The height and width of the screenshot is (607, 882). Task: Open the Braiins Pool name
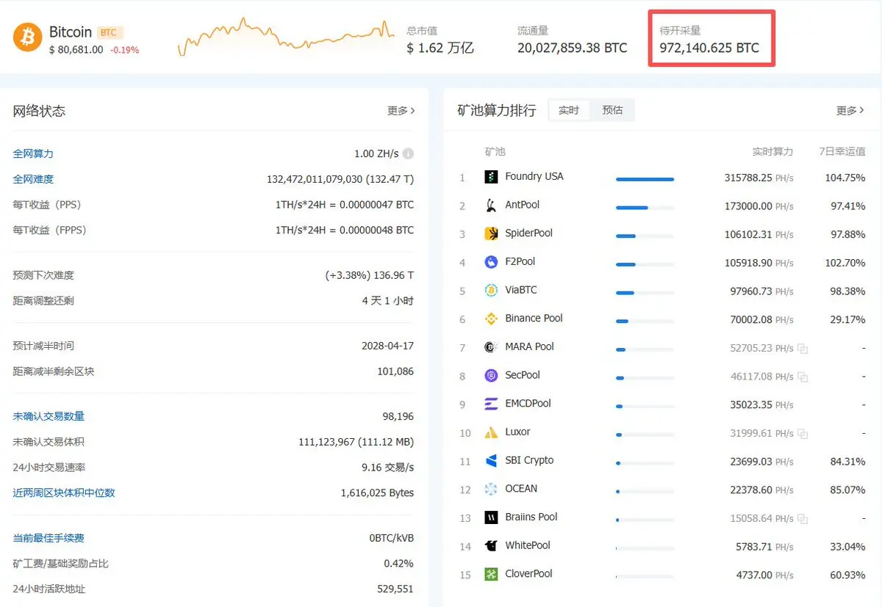click(531, 517)
